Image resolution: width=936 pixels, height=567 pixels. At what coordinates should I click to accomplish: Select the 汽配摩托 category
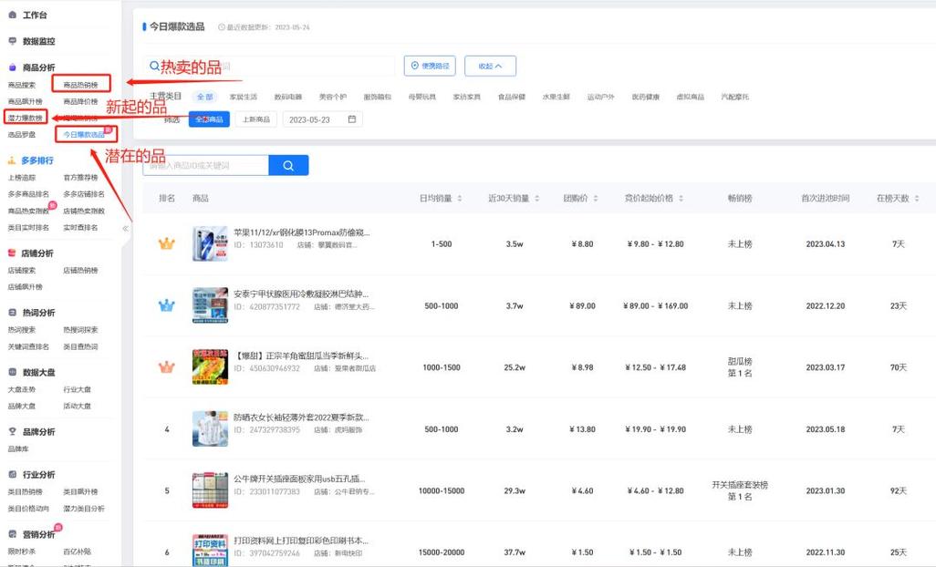click(x=734, y=97)
